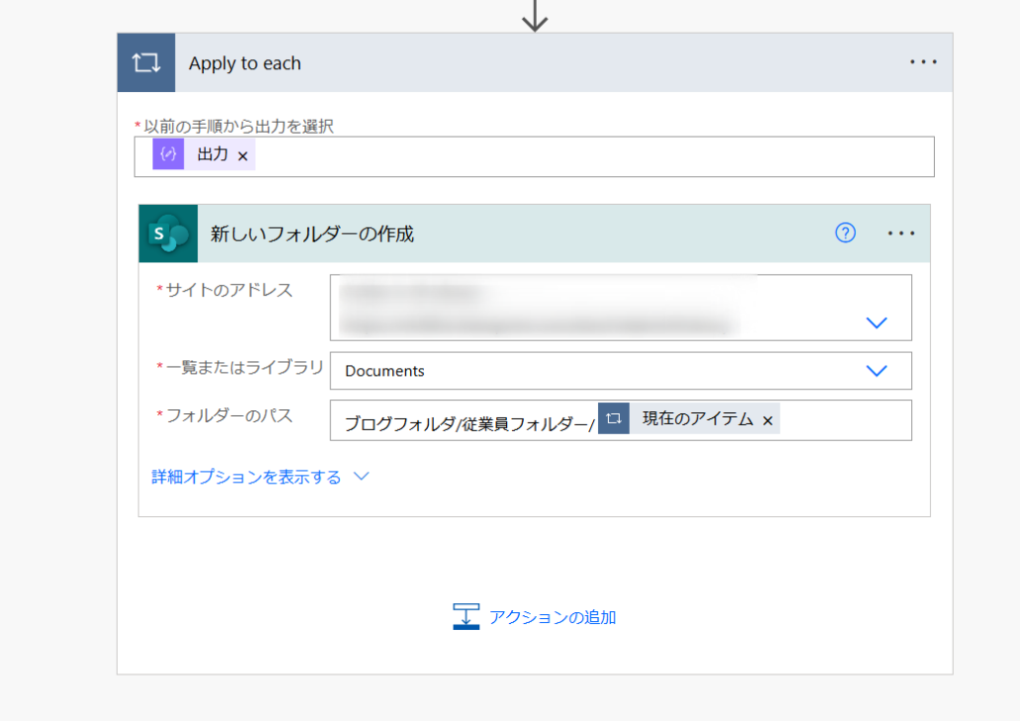
Task: Click the insert-step icon beside アクションの追加
Action: tap(466, 616)
